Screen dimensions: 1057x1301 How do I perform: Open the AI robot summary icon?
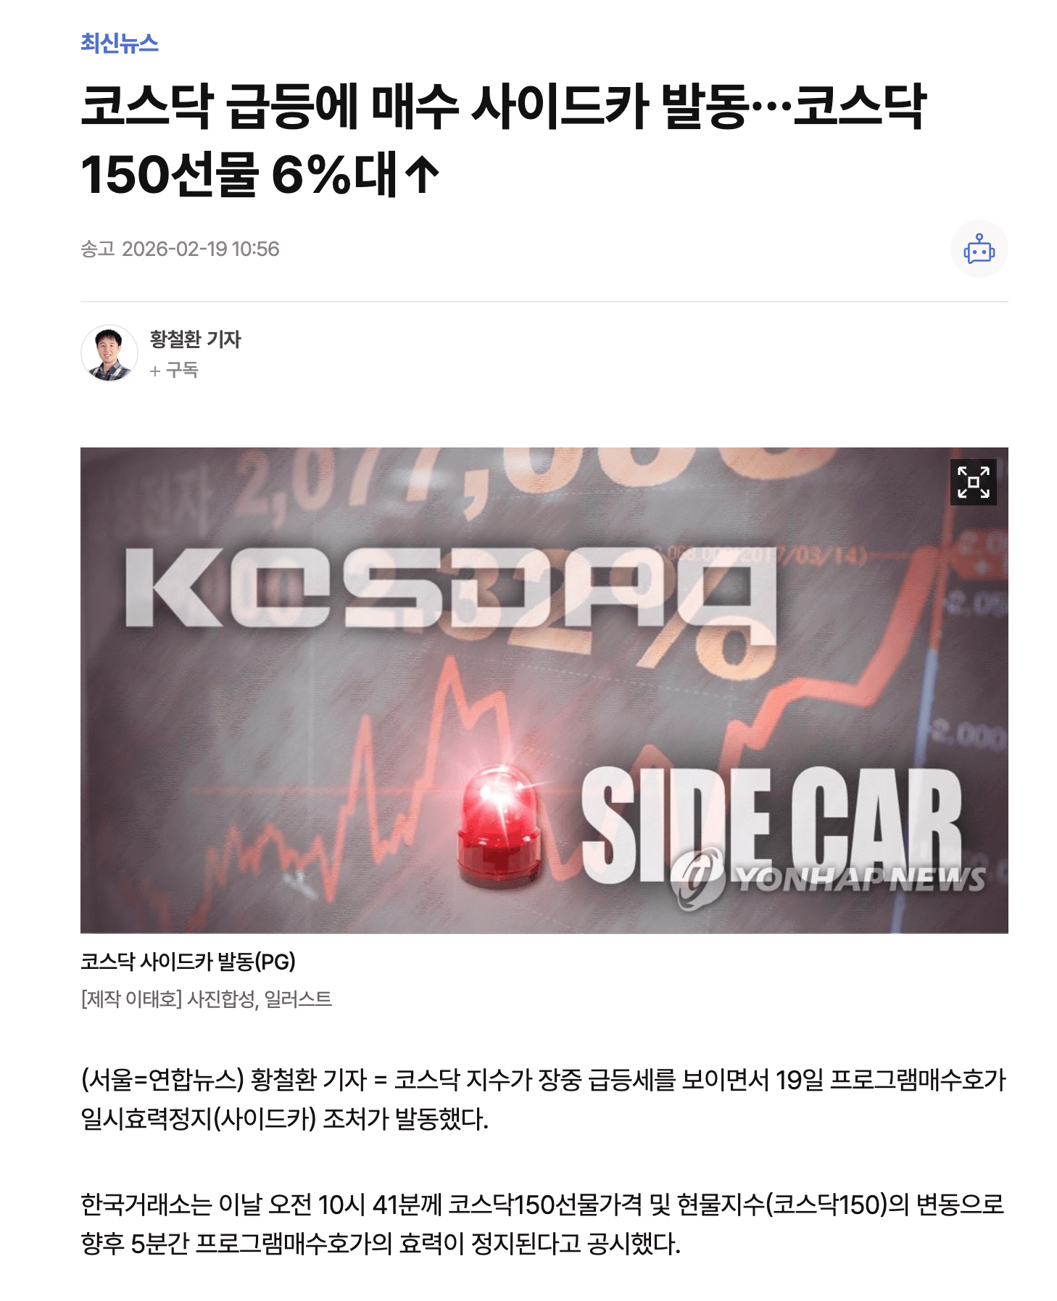979,249
